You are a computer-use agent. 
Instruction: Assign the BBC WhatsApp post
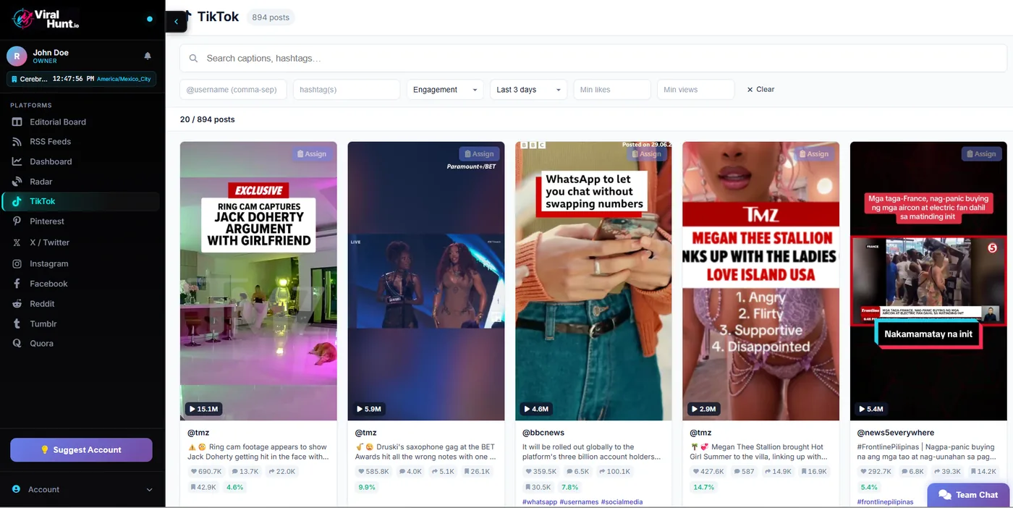pos(646,153)
